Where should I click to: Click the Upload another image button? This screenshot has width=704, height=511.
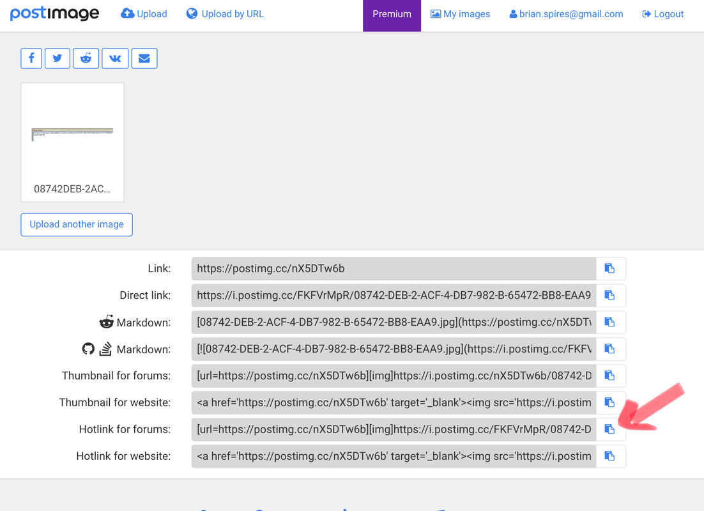pos(77,224)
